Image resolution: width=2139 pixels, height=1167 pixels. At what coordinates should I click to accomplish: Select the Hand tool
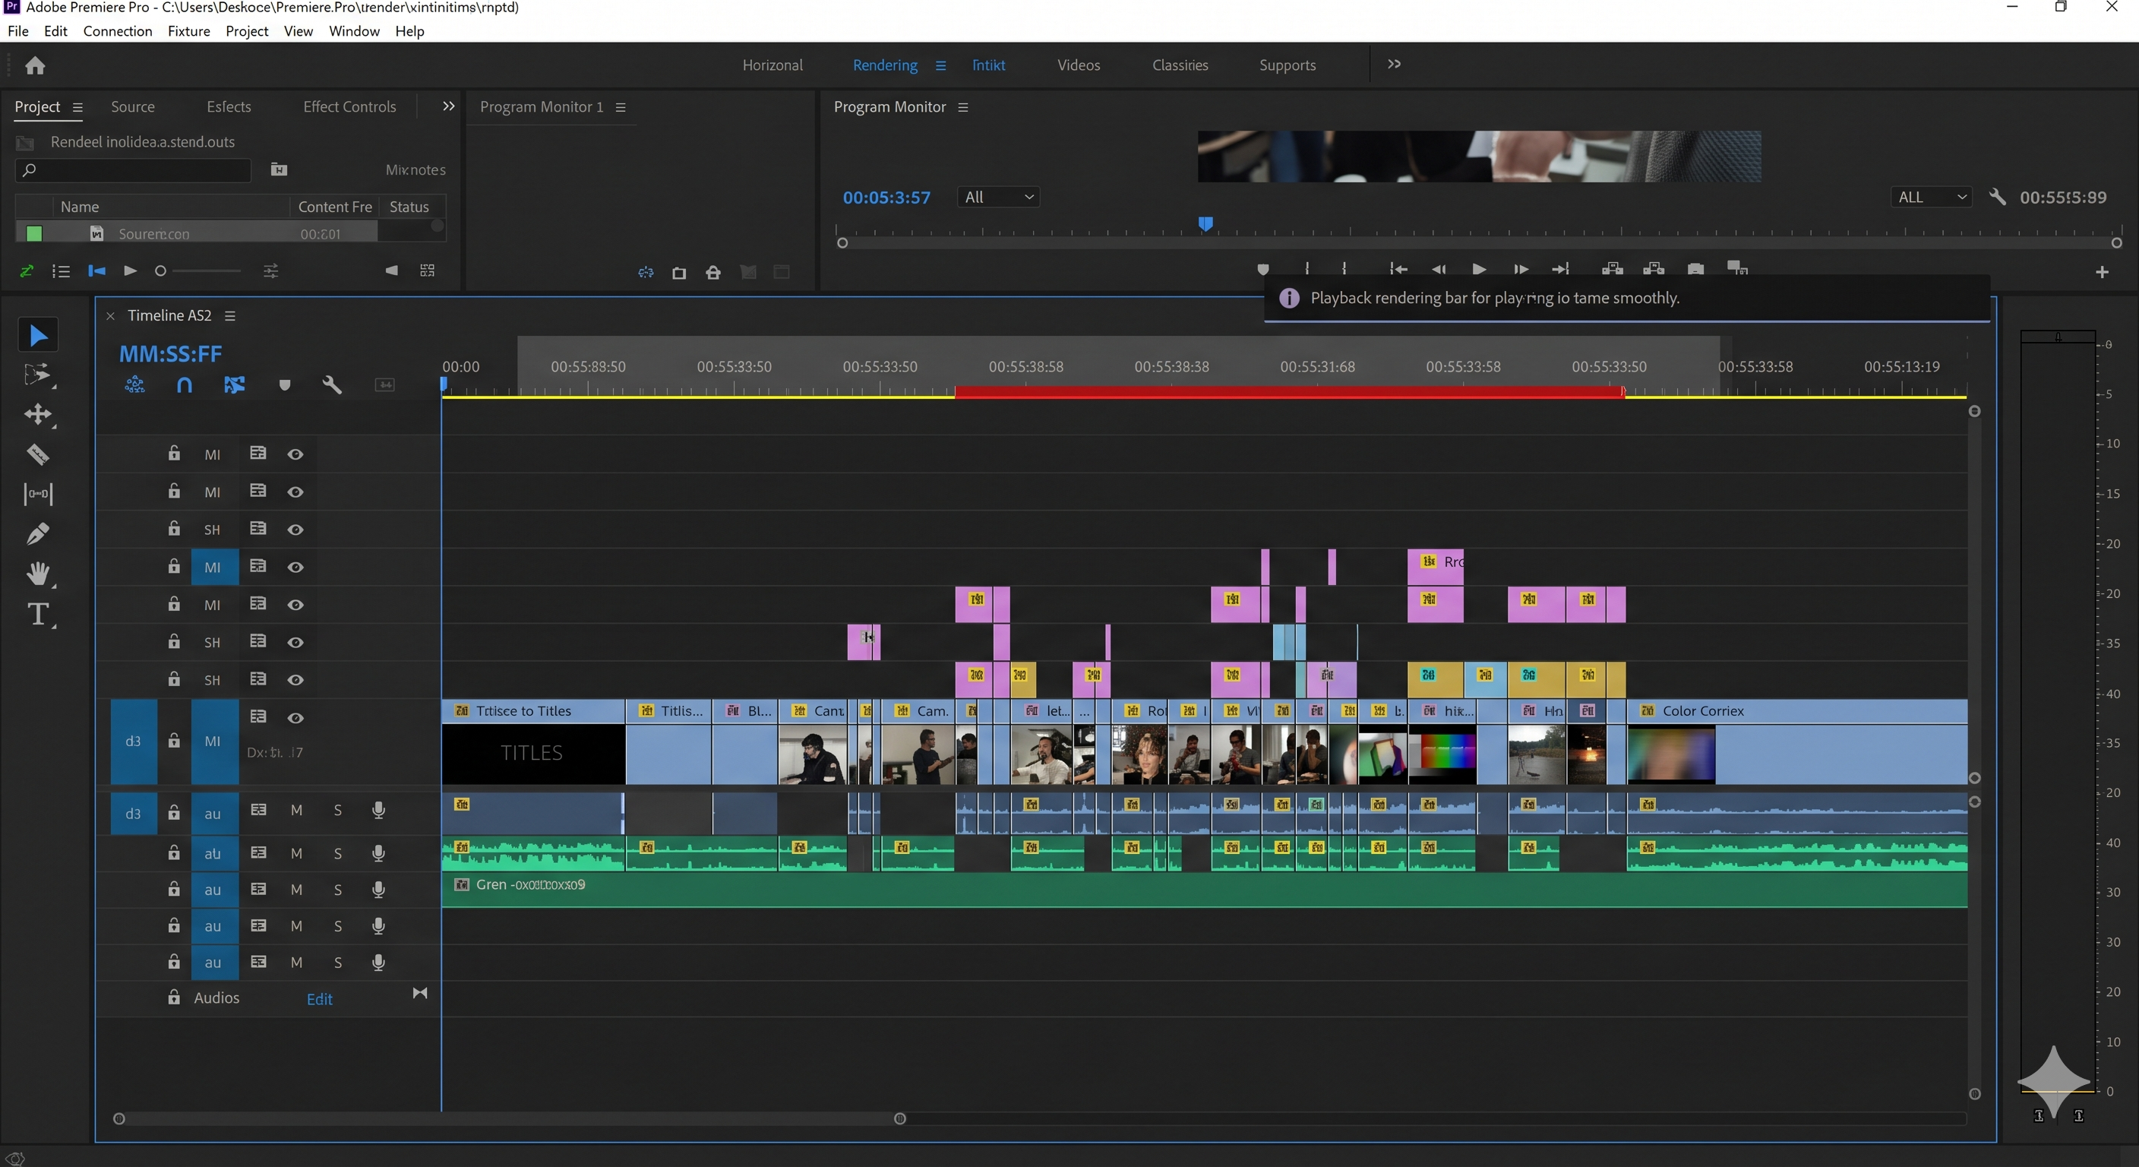pos(38,573)
